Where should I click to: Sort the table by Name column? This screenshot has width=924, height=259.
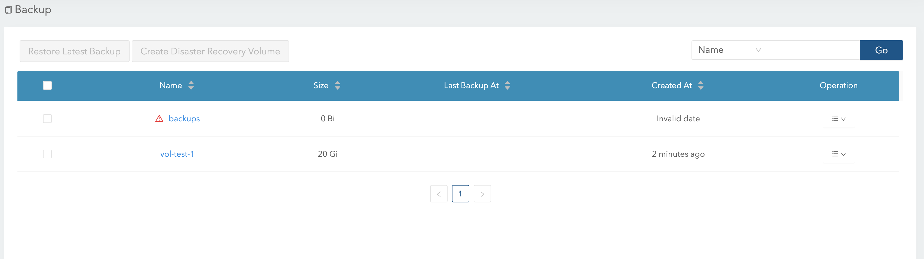tap(191, 85)
